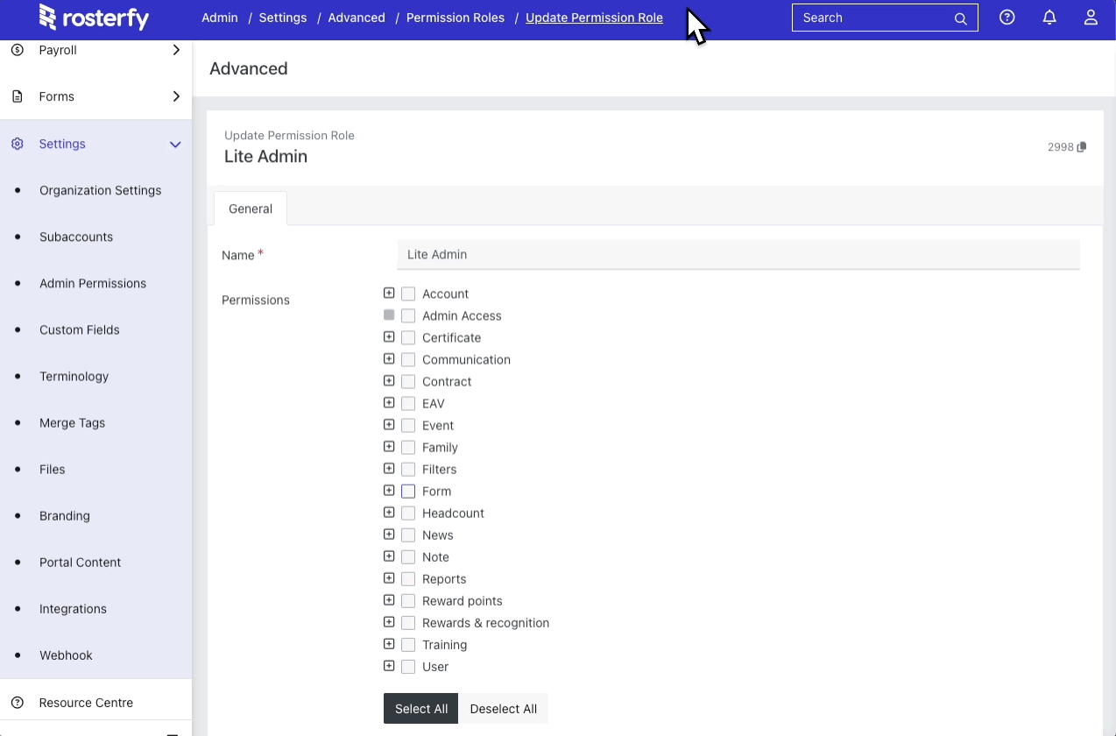Go to Permission Roles breadcrumb
The height and width of the screenshot is (736, 1116).
point(455,18)
